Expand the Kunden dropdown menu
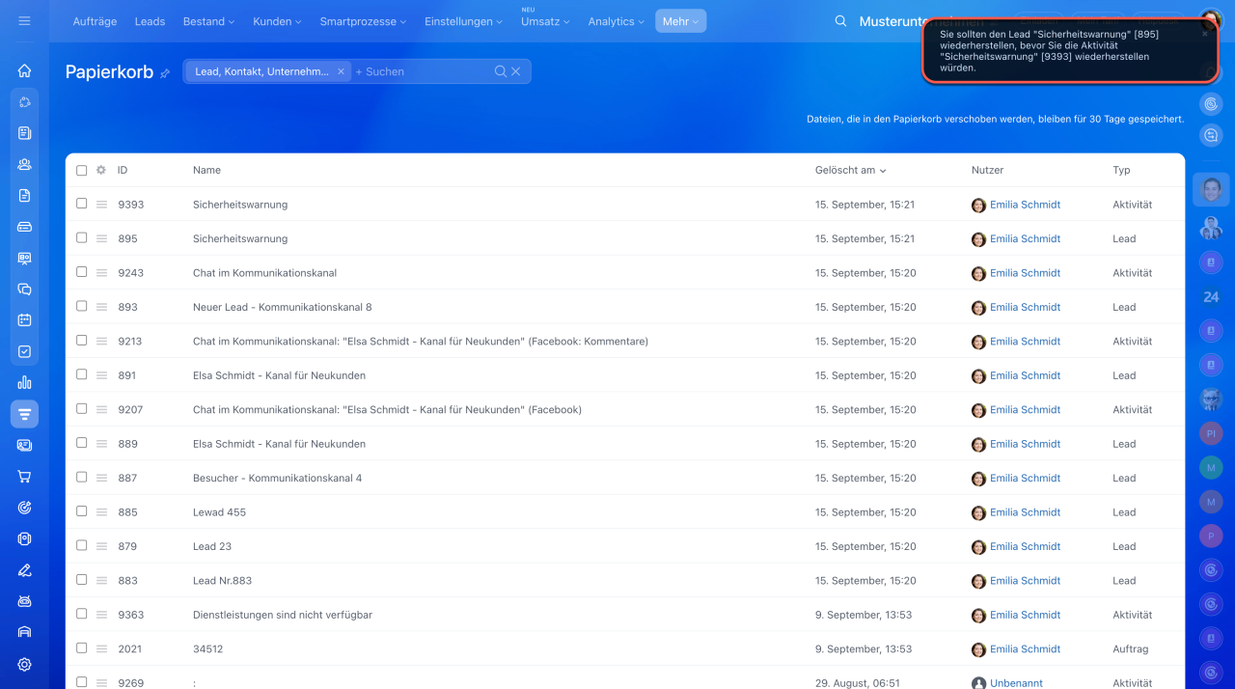Screen dimensions: 1235x689 click(277, 21)
